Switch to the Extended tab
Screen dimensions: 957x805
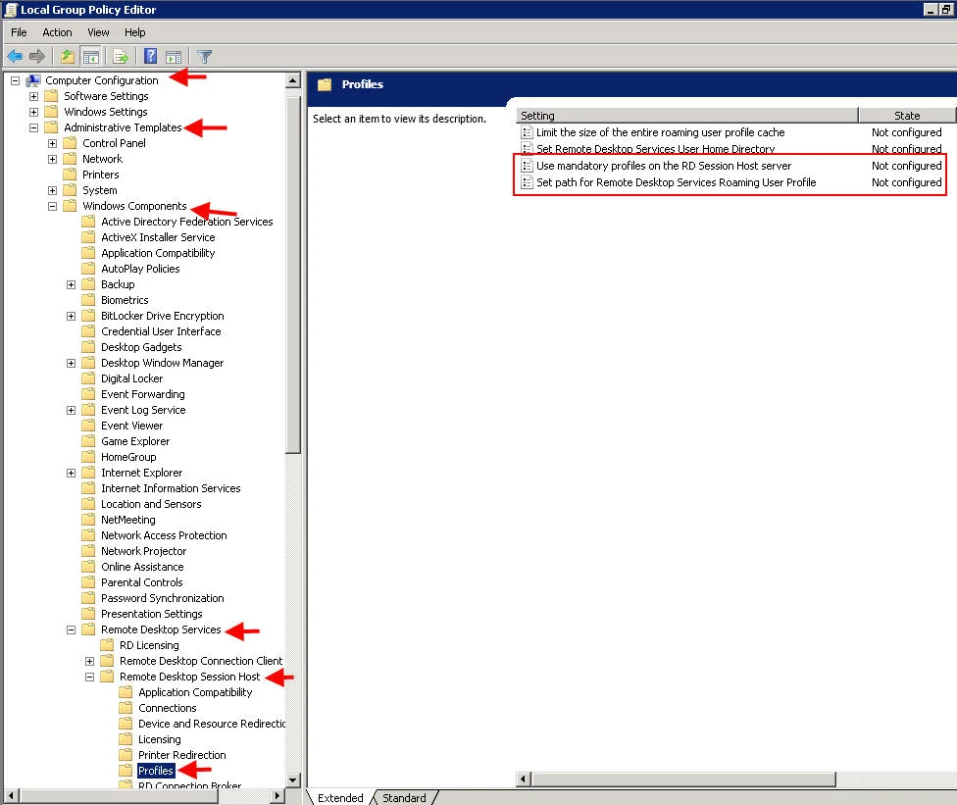pos(340,798)
